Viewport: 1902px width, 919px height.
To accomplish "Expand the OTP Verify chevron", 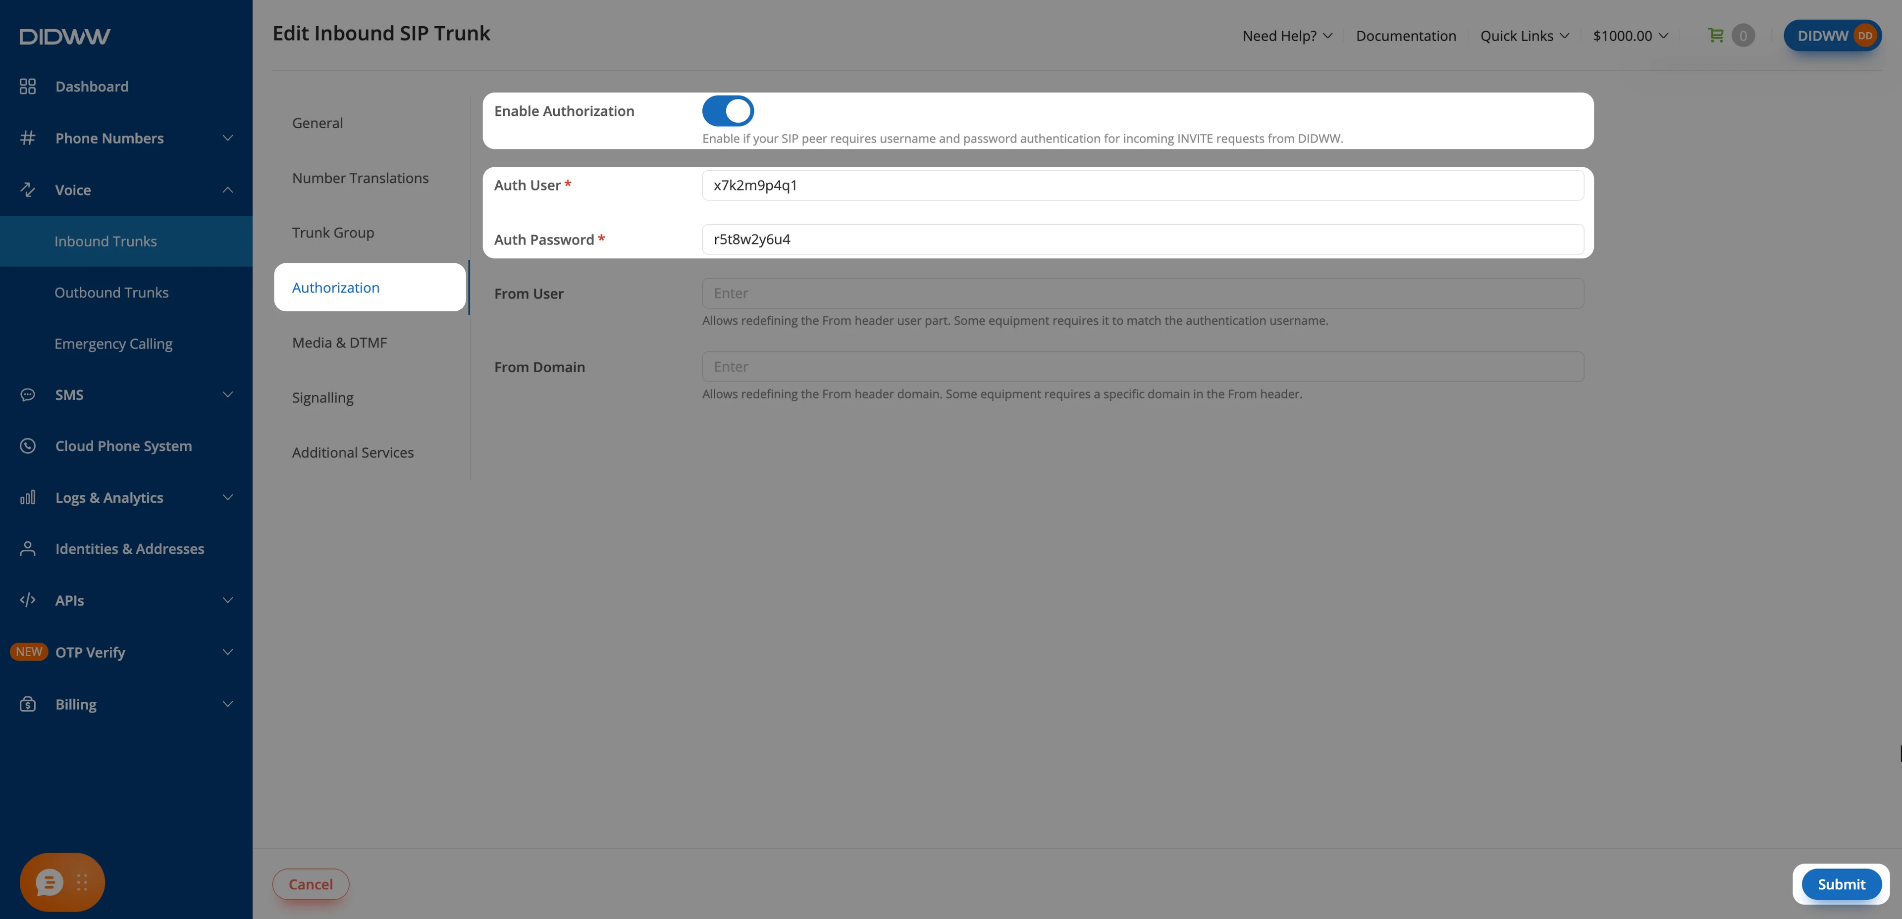I will pos(228,652).
